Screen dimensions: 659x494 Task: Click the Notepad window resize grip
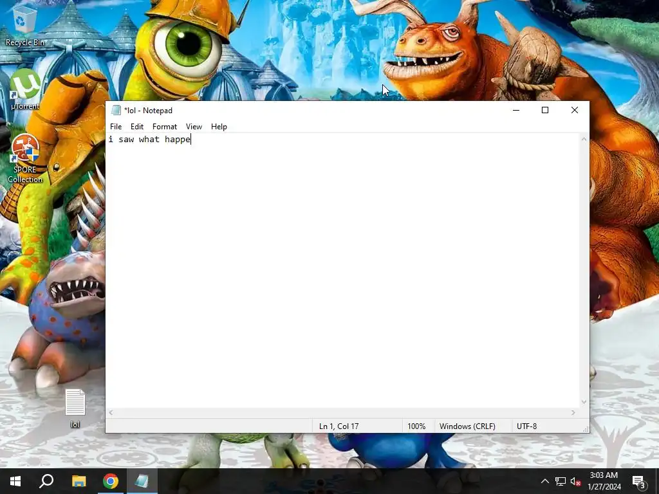(586, 429)
